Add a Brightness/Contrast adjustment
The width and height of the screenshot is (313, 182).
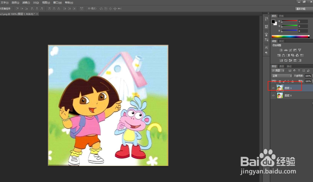[x=281, y=50]
